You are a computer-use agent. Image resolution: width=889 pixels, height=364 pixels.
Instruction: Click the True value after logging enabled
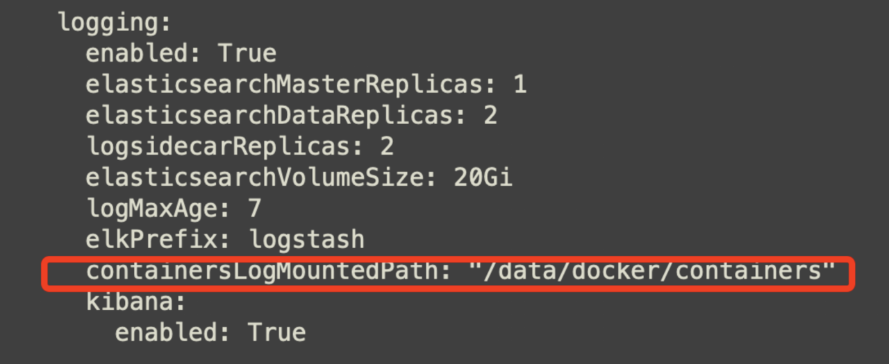[x=247, y=53]
